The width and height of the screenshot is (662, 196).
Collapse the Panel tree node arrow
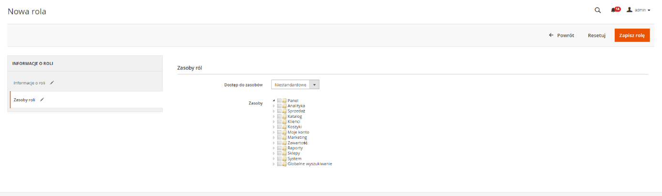click(x=274, y=101)
